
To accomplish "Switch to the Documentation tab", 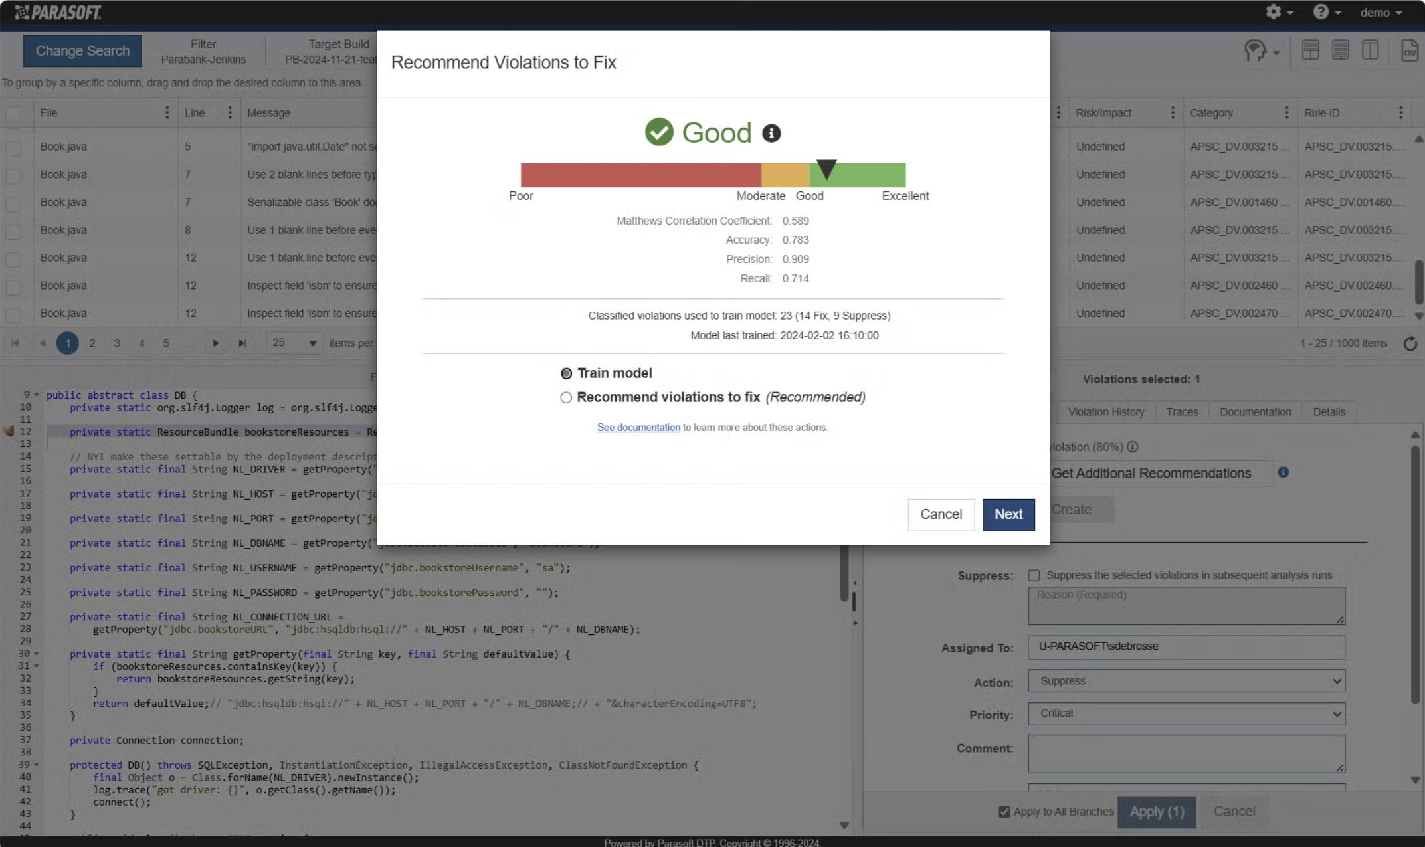I will click(1255, 412).
